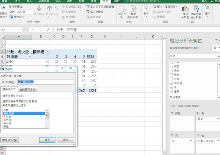The image size is (220, 155).
Task: Open the 列標籤 row labels filter dropdown
Action: [x=30, y=57]
